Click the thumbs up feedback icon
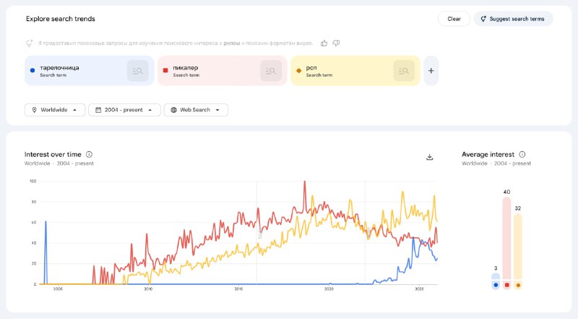This screenshot has height=319, width=578. [x=324, y=43]
